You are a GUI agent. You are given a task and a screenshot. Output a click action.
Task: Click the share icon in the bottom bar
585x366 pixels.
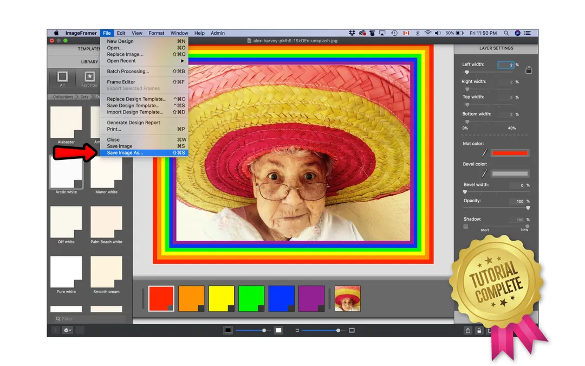click(x=468, y=330)
